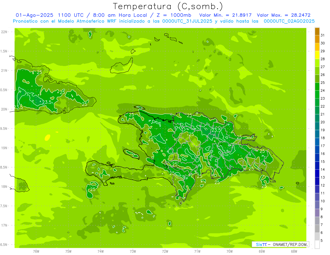Click the 72W longitude axis label
Screen dimensions: 330x255
pos(165,251)
